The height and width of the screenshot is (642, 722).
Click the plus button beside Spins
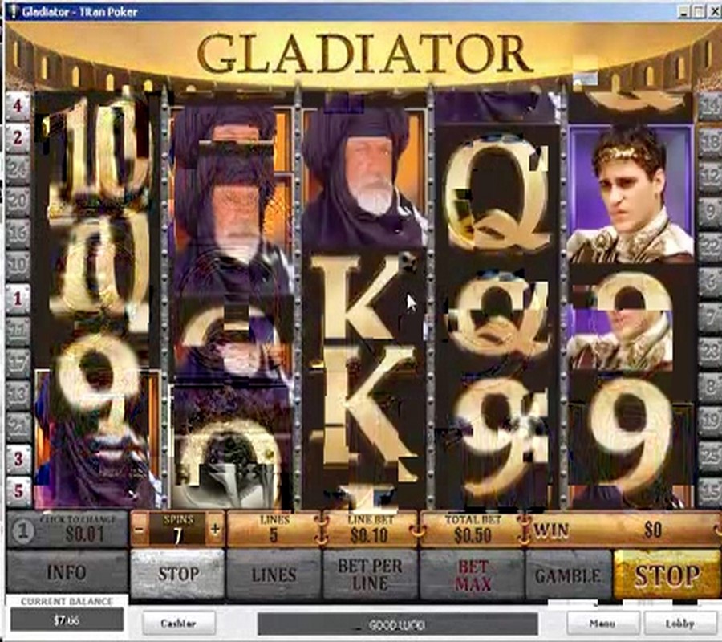tap(214, 529)
